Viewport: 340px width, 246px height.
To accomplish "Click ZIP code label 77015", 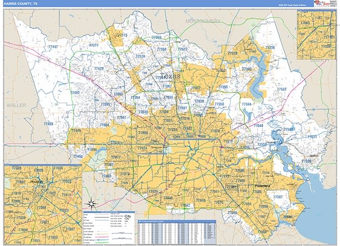I will tap(245, 147).
